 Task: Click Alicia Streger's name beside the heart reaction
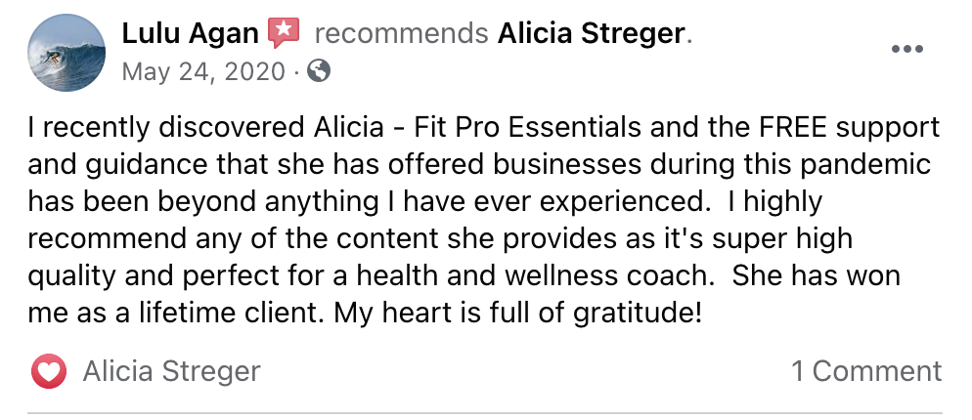point(171,371)
